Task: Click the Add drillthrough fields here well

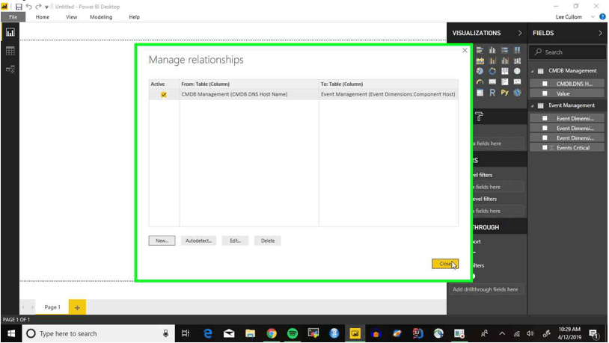Action: tap(486, 289)
